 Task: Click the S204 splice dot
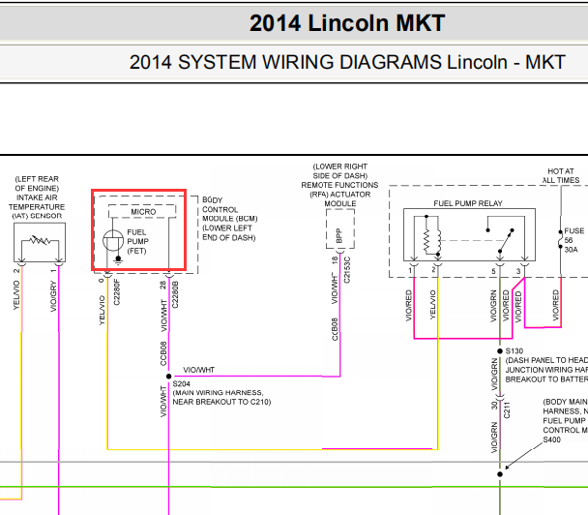(x=168, y=377)
